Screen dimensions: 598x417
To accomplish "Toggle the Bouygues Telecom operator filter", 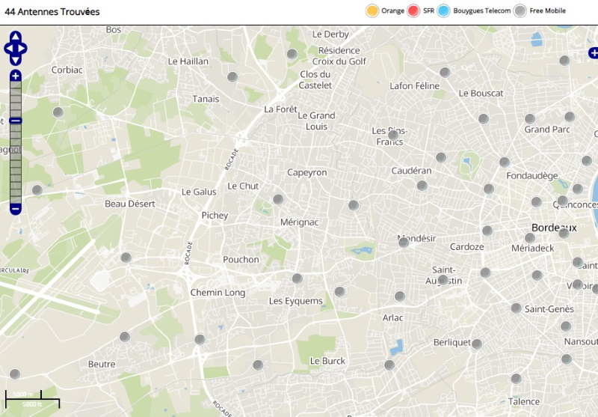I will pyautogui.click(x=444, y=10).
